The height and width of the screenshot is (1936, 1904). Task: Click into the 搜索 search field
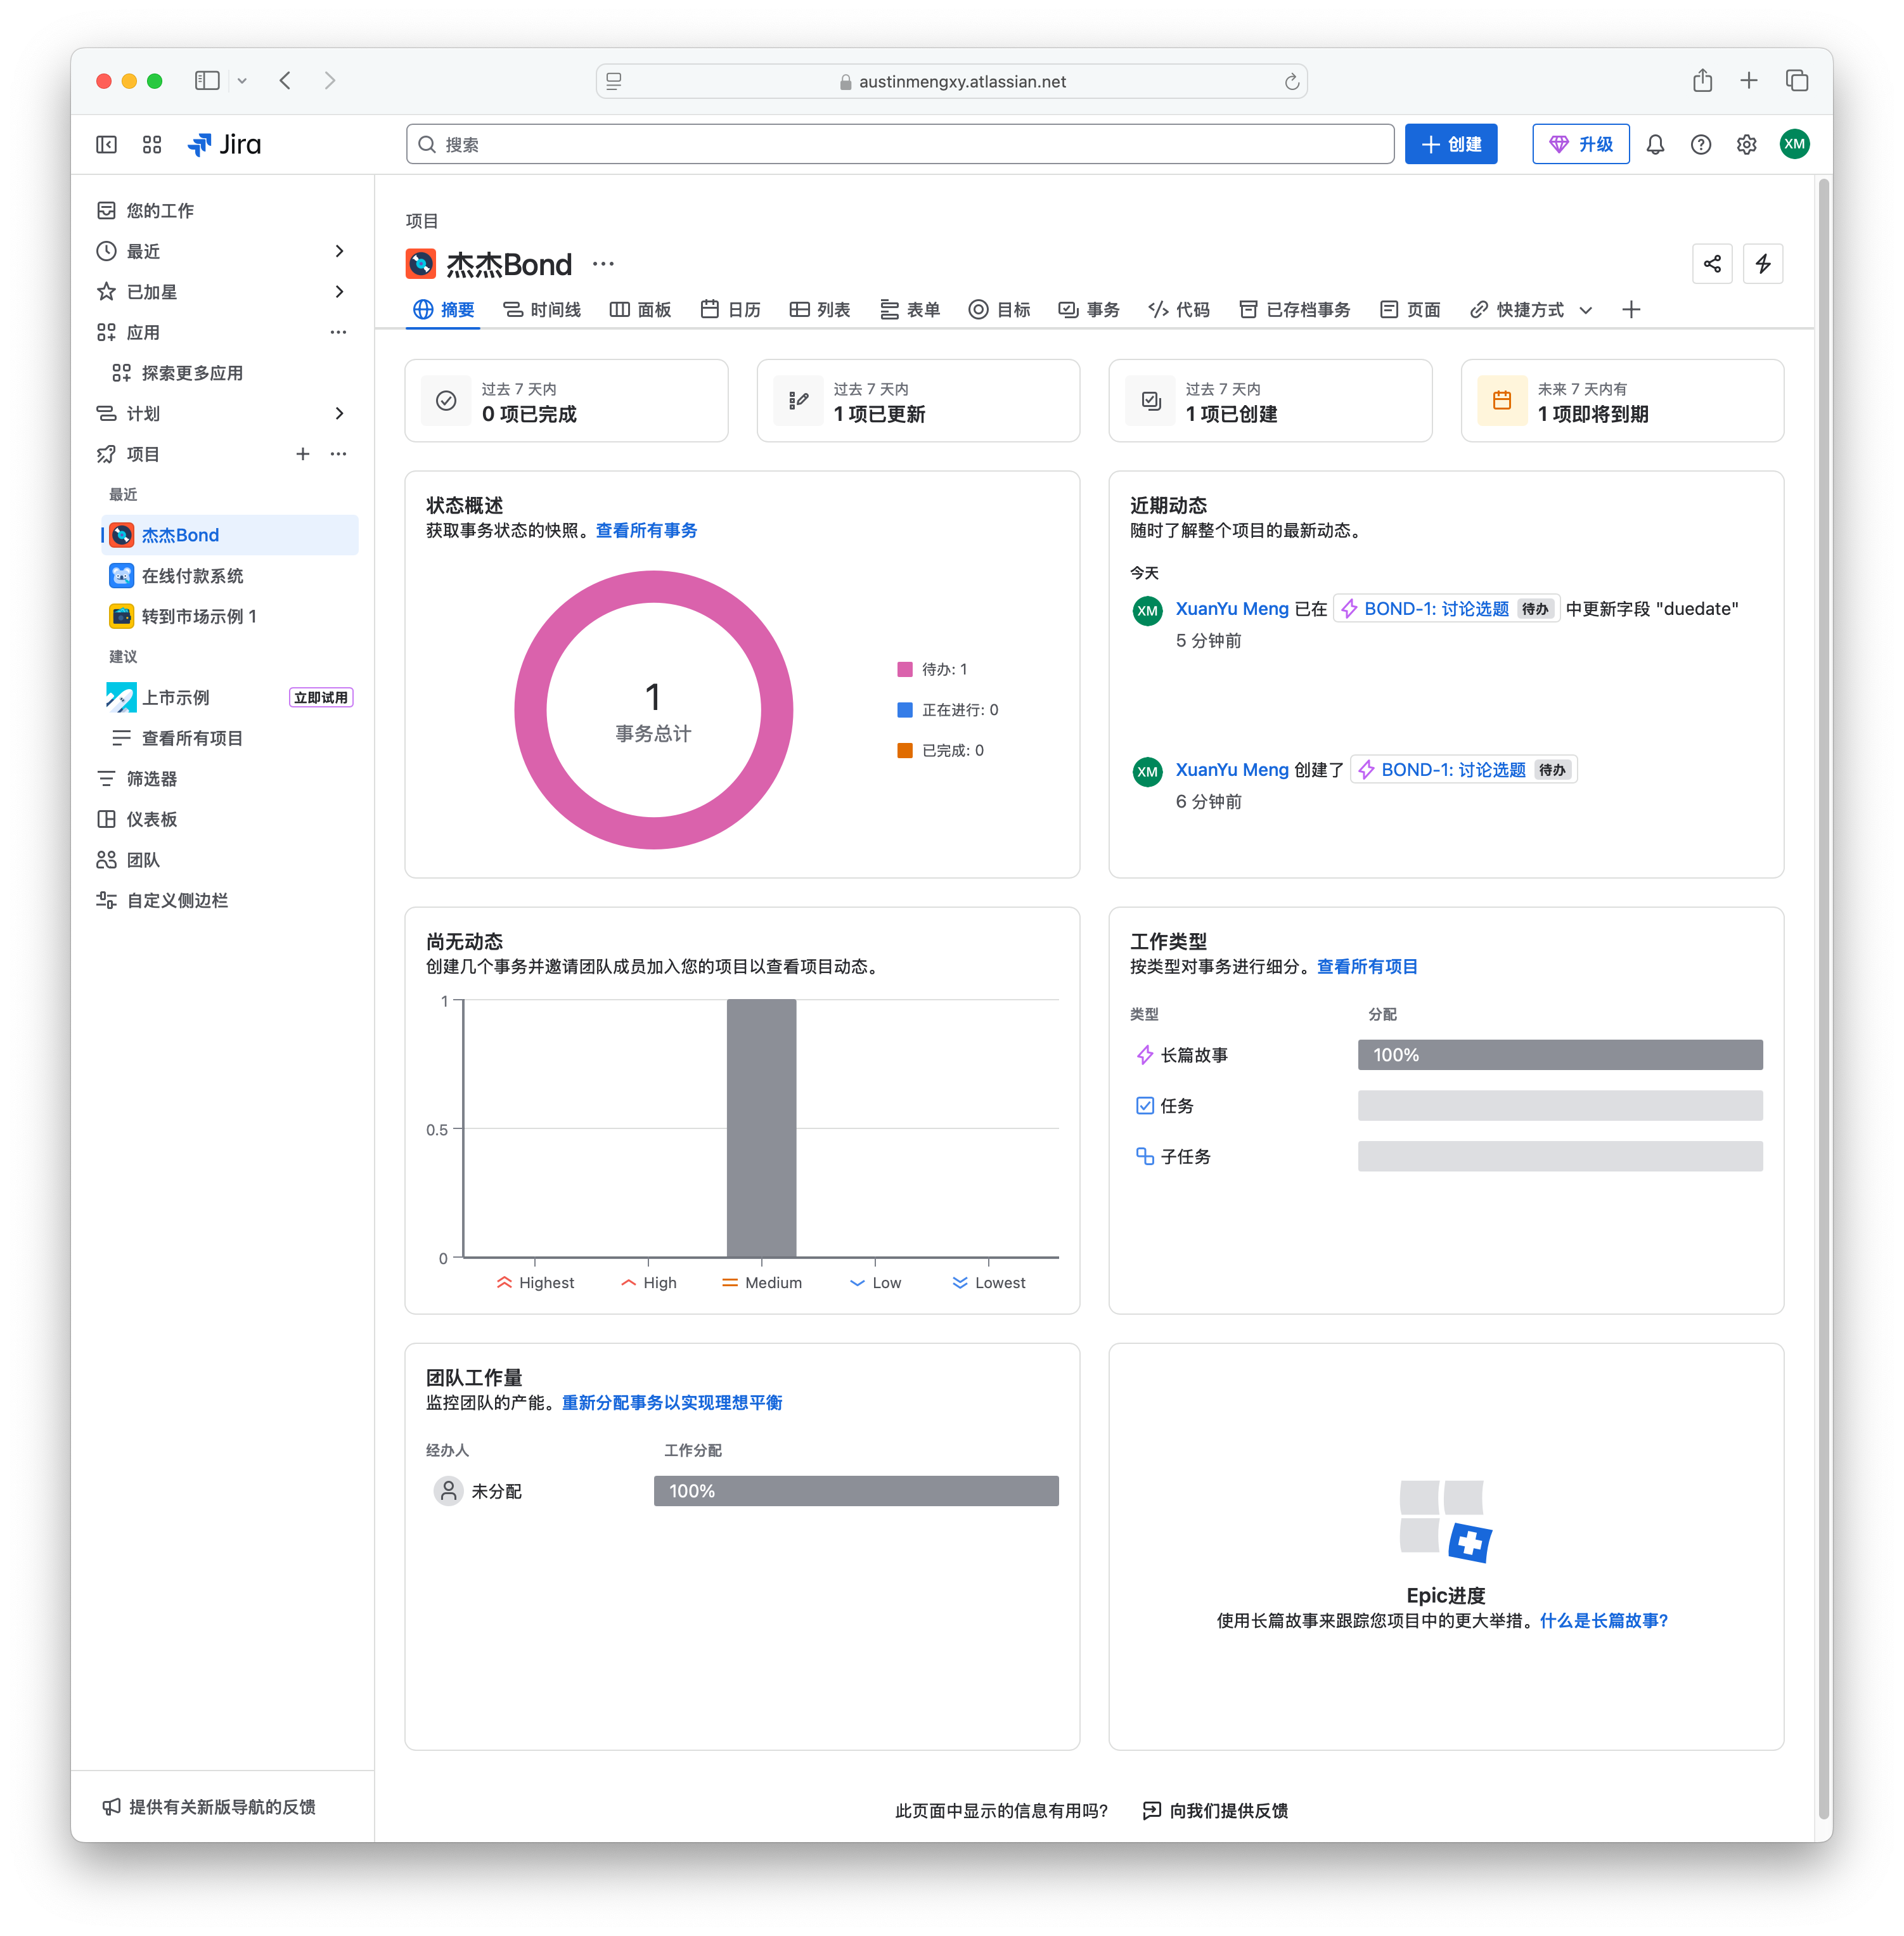900,145
